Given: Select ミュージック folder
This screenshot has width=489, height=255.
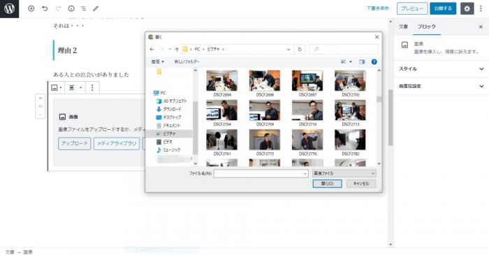Looking at the screenshot, I should tap(168, 150).
